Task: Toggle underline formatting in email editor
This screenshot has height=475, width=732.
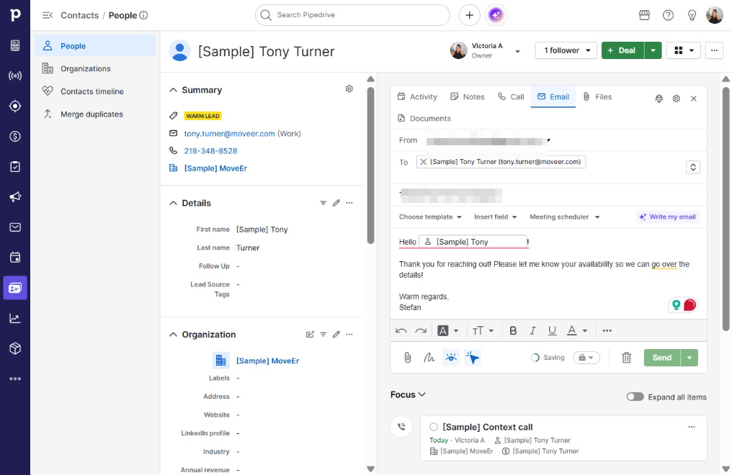Action: 553,330
